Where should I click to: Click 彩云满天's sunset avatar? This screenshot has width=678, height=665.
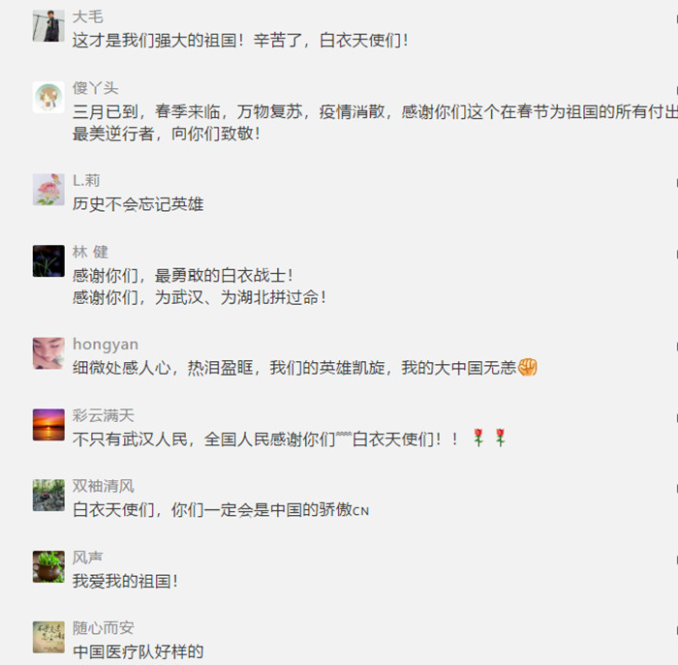pos(48,425)
